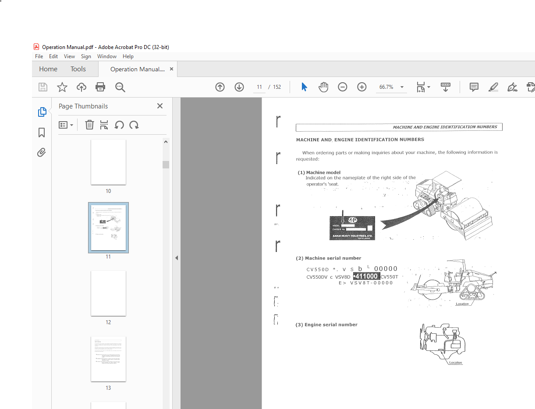Close the Page Thumbnails panel
Image resolution: width=535 pixels, height=409 pixels.
coord(160,106)
